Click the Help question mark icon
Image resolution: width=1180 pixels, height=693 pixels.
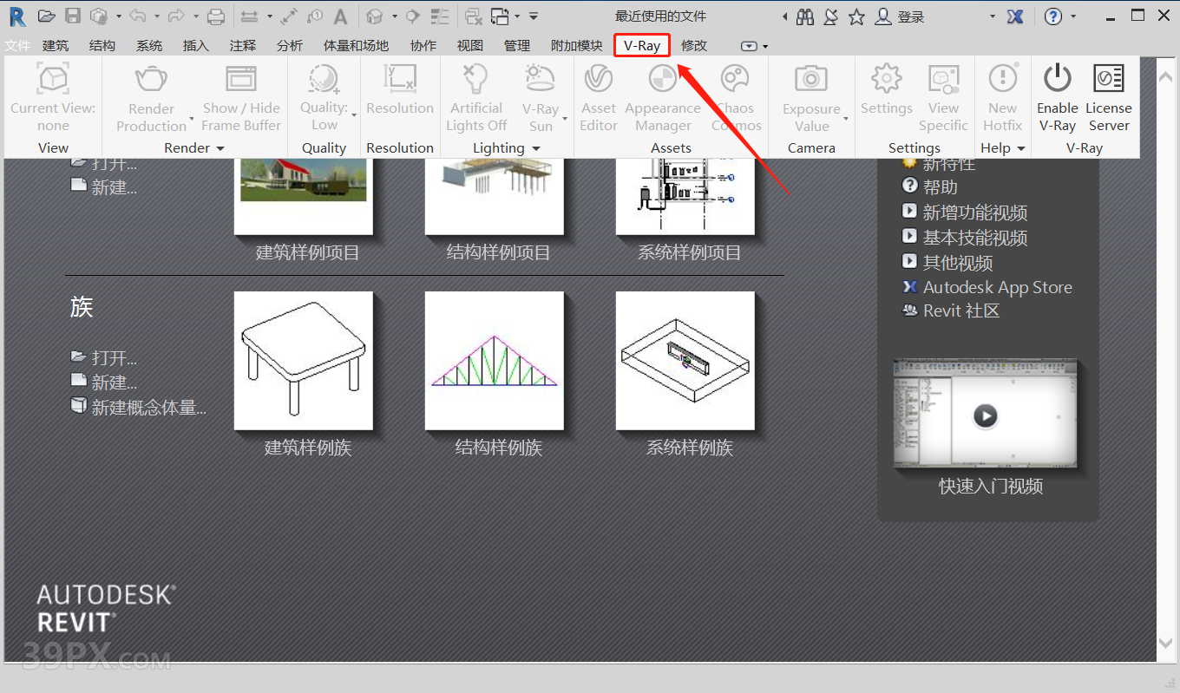pyautogui.click(x=1053, y=16)
